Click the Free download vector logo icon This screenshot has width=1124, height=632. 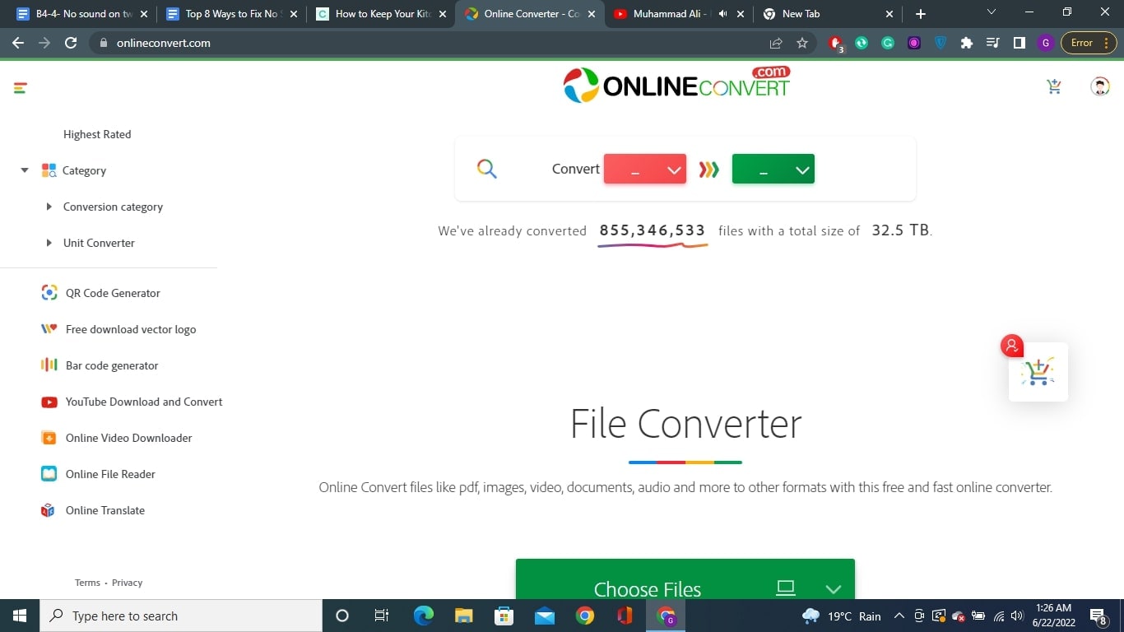(x=49, y=329)
